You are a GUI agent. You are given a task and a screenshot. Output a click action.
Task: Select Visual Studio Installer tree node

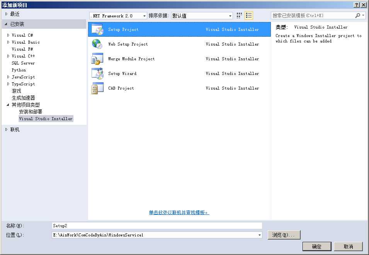tap(46, 119)
